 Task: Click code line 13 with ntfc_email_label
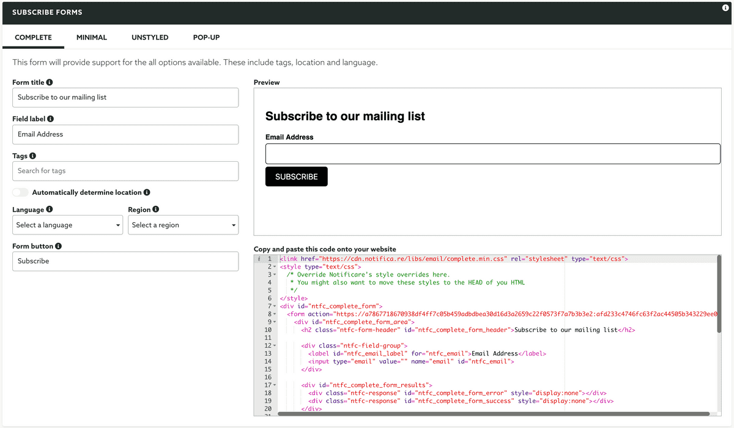427,354
